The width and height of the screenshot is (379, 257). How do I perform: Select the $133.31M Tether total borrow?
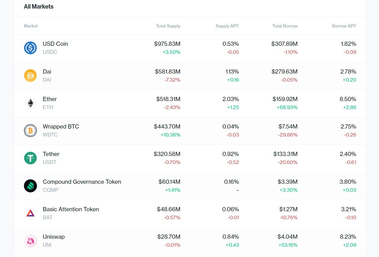(x=285, y=154)
